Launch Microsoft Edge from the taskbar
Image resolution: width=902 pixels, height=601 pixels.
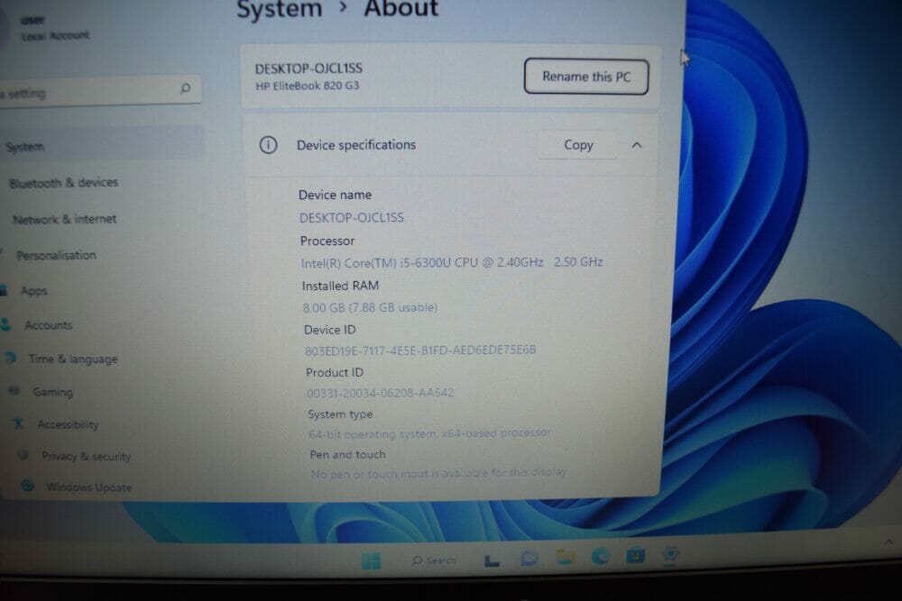[601, 556]
